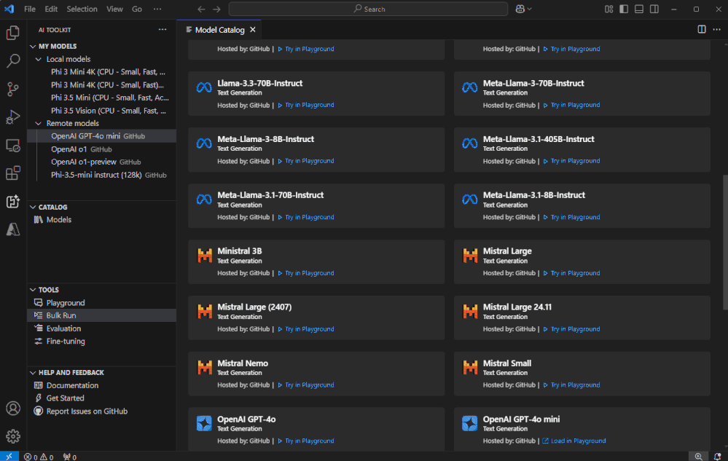Click the Copilot icon in title bar

[520, 9]
